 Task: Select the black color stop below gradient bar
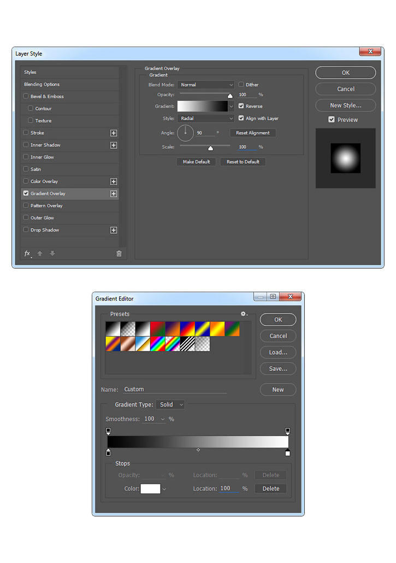click(x=108, y=452)
